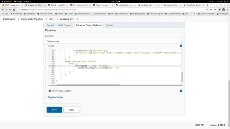The width and height of the screenshot is (230, 129).
Task: Click the zoom magnifier icon in address bar
Action: click(207, 10)
